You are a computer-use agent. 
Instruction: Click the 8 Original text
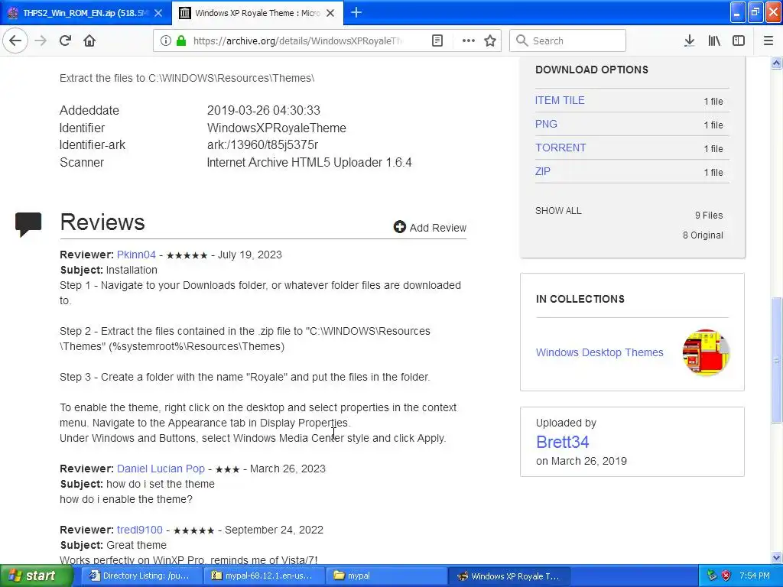tap(703, 235)
